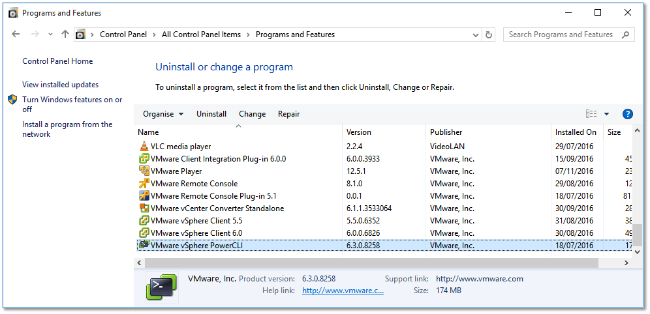Click the Programs and Features title bar icon
The height and width of the screenshot is (314, 650).
tap(13, 13)
